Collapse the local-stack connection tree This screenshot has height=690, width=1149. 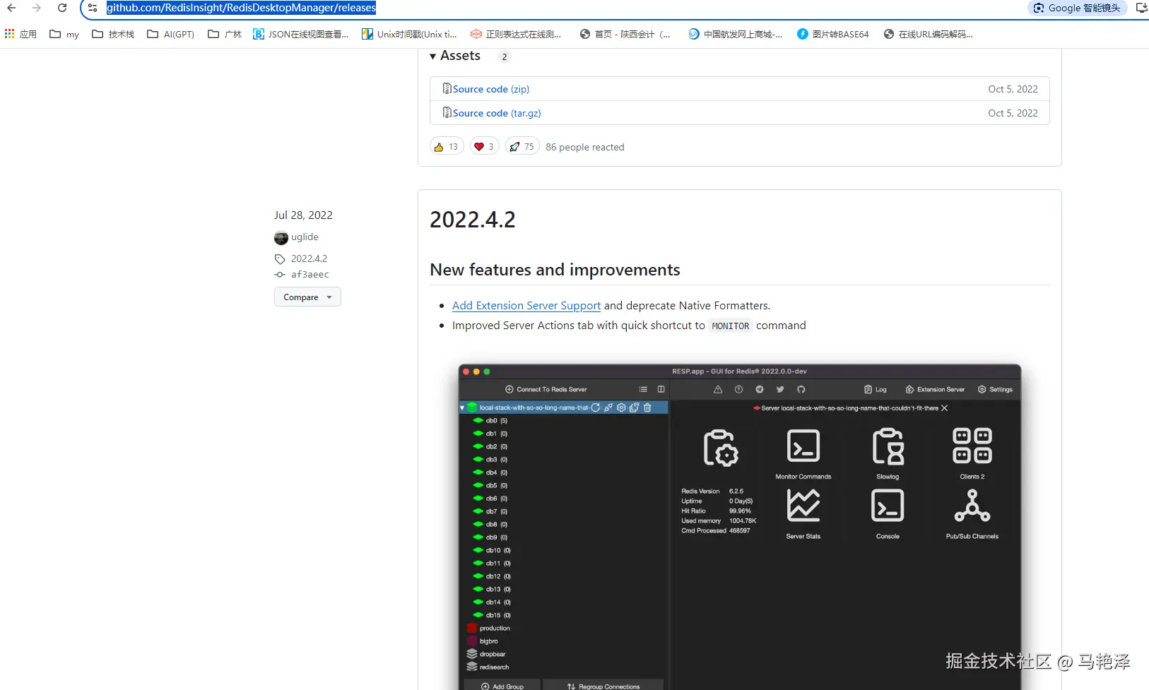point(462,408)
